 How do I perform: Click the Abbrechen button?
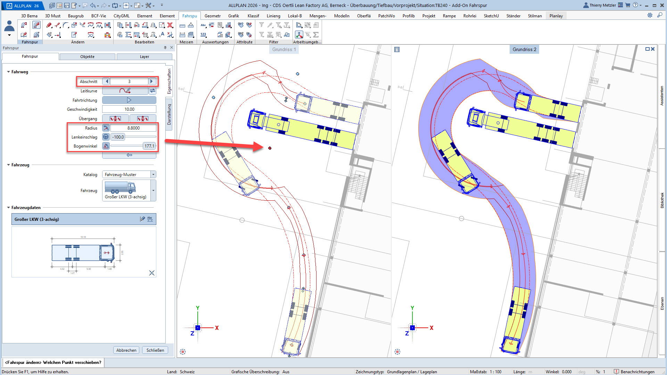[x=126, y=350]
